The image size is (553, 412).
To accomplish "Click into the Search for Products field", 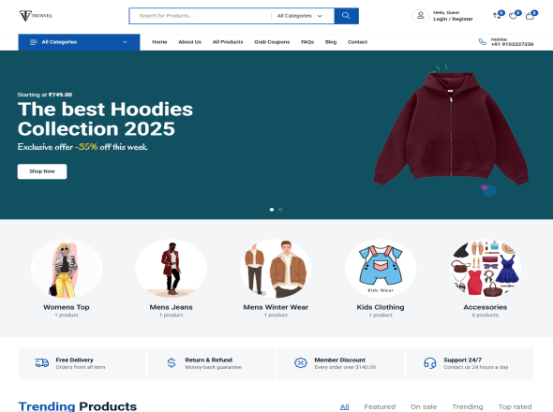I will [x=201, y=16].
